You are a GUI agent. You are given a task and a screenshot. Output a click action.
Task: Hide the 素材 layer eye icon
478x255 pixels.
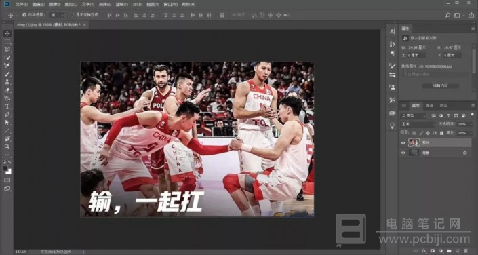(403, 142)
